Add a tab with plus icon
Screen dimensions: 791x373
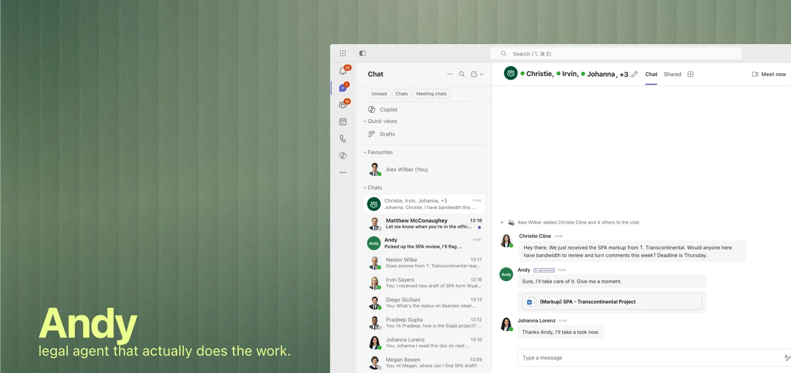coord(691,74)
